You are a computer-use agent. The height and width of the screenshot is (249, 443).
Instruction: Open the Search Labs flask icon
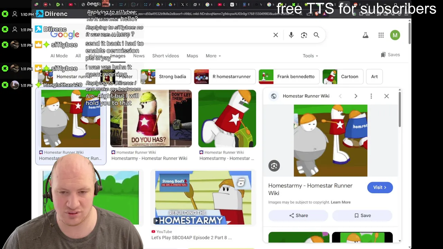(365, 35)
